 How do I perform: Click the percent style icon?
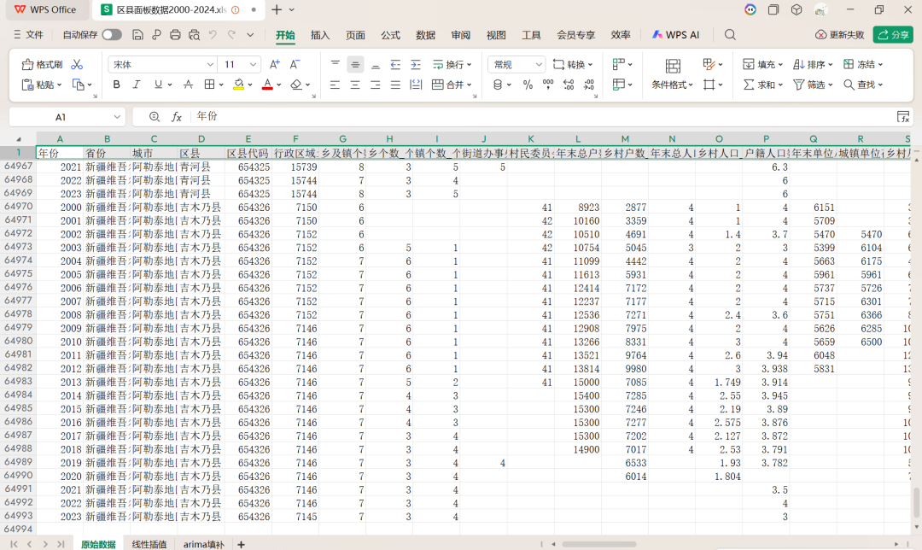click(528, 85)
